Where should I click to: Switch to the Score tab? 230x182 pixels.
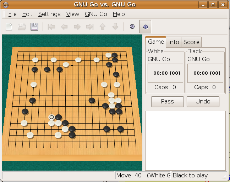[x=191, y=42]
